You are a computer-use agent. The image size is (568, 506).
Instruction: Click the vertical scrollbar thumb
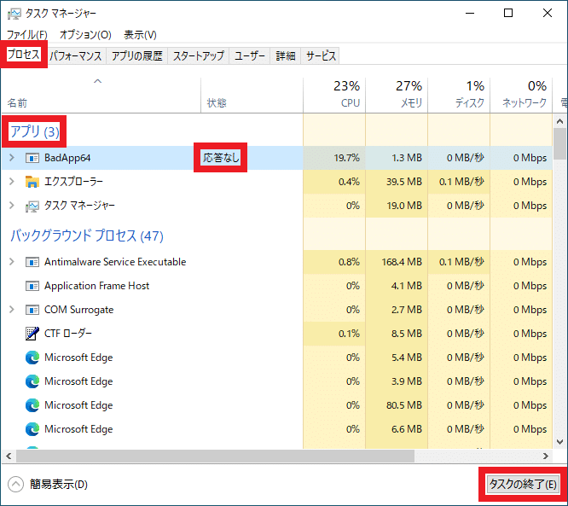[x=559, y=143]
